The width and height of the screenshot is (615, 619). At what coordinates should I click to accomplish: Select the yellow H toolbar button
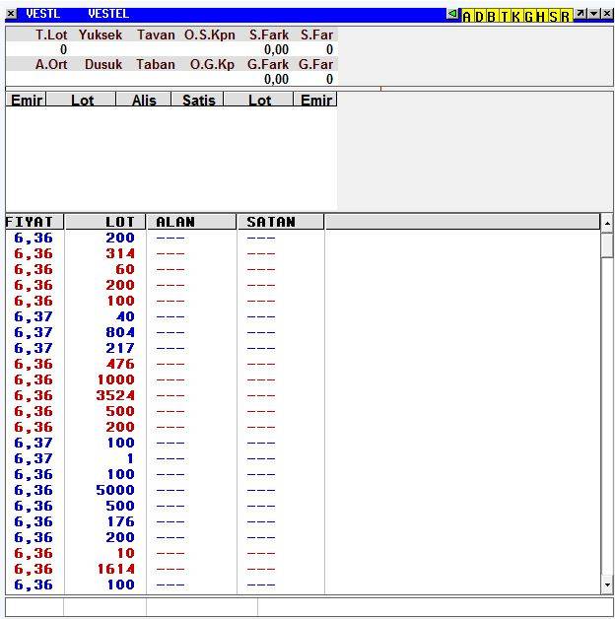541,16
